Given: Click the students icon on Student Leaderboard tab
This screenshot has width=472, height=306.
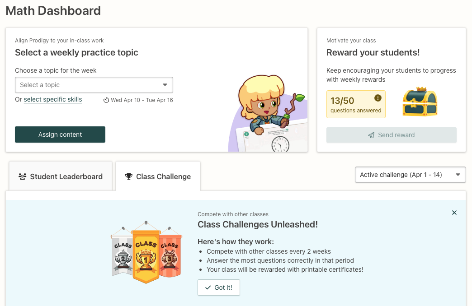Looking at the screenshot, I should tap(23, 176).
